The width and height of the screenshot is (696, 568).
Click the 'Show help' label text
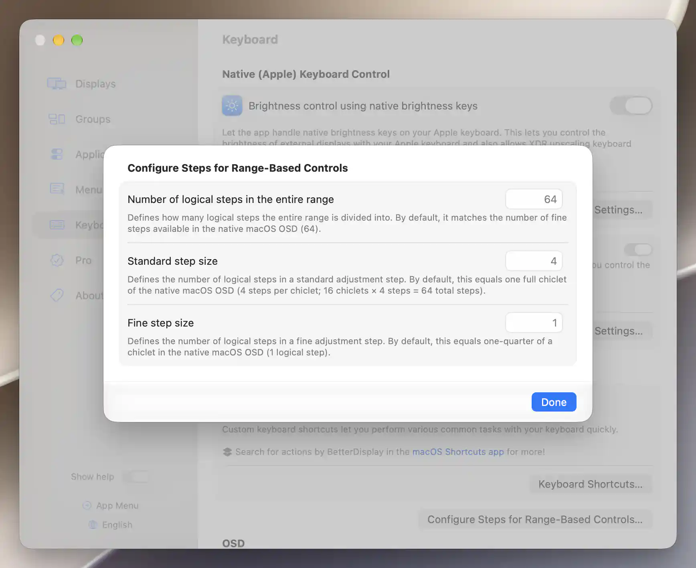93,477
